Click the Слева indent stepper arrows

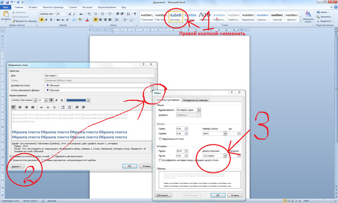[186, 129]
